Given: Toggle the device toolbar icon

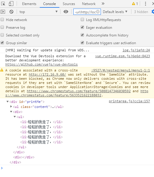Looking at the screenshot, I should pos(11,4).
